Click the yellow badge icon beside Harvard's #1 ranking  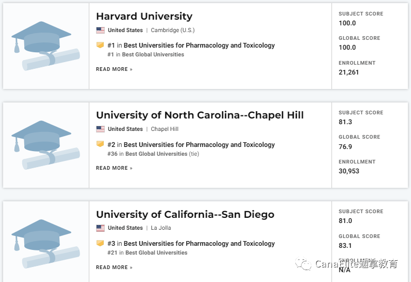pyautogui.click(x=100, y=45)
